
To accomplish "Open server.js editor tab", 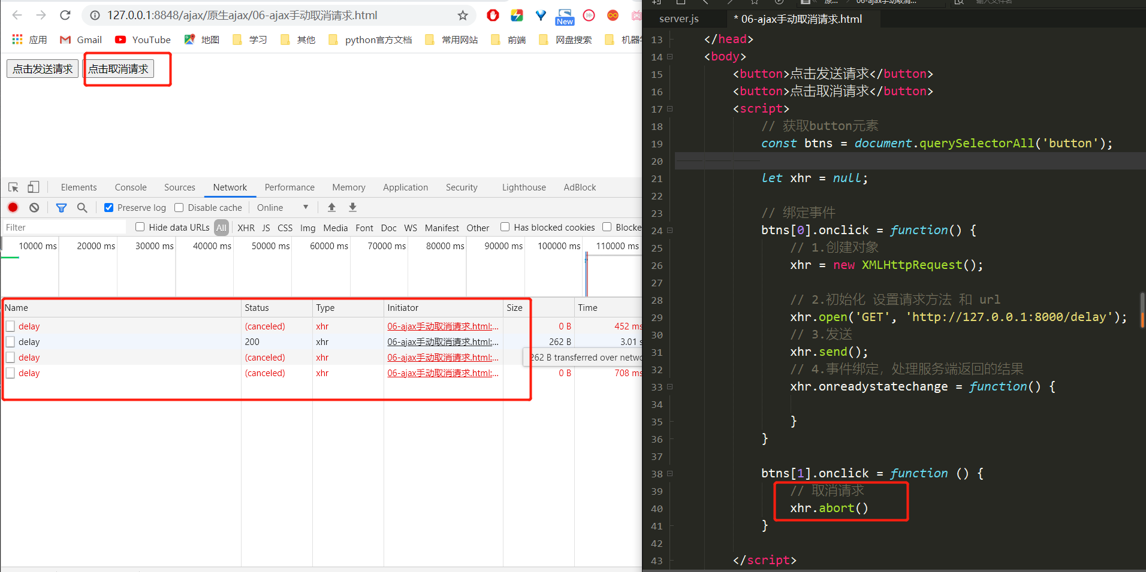I will point(679,19).
